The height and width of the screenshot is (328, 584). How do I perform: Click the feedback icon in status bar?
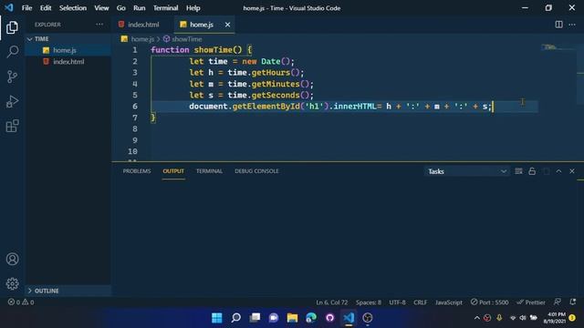[558, 302]
